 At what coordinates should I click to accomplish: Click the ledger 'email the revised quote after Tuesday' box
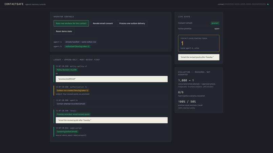click(x=111, y=120)
